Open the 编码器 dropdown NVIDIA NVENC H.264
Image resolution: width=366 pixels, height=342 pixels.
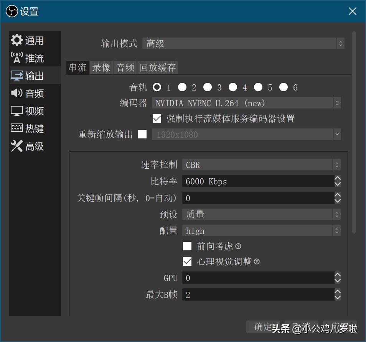pos(246,103)
